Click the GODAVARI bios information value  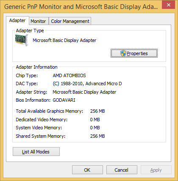coord(64,100)
